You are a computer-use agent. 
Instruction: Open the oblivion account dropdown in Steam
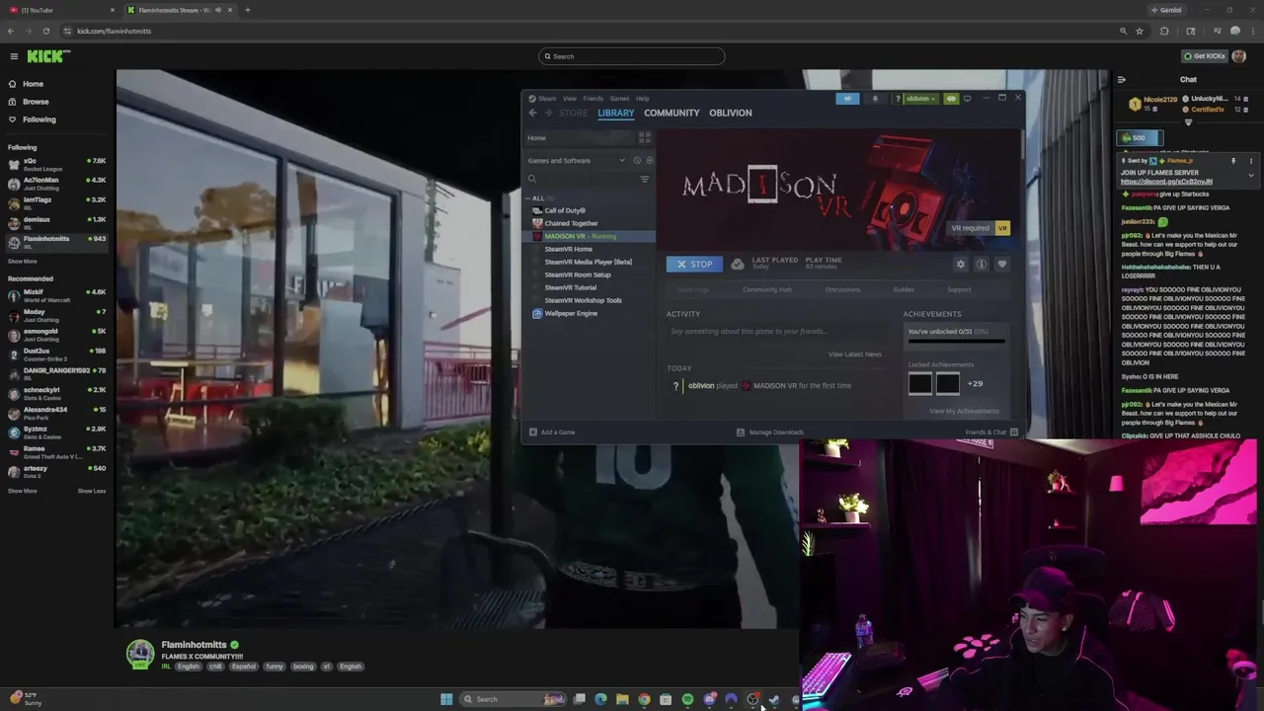(x=920, y=99)
